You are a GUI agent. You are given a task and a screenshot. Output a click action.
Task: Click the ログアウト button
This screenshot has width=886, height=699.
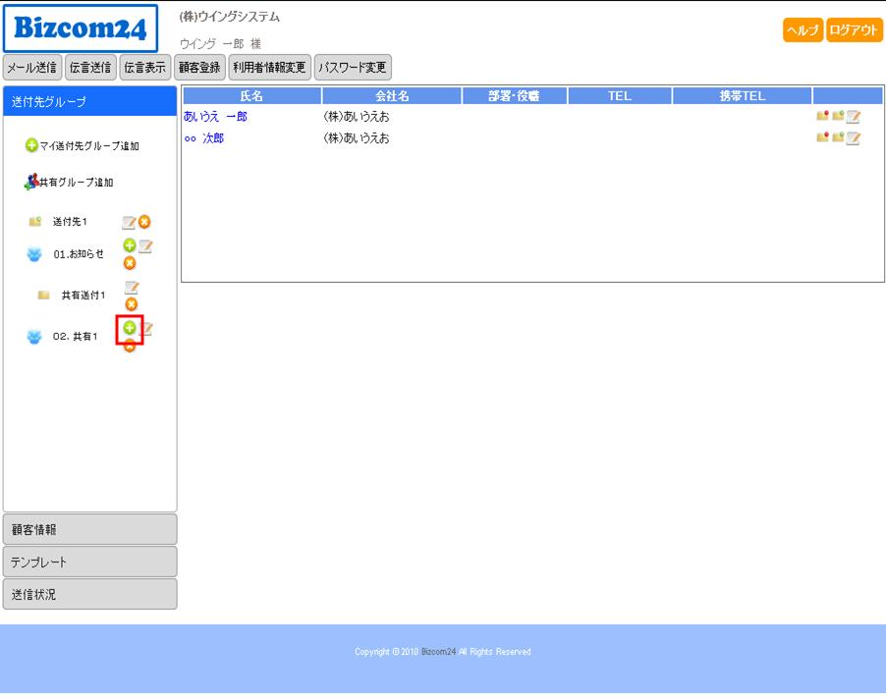click(854, 30)
